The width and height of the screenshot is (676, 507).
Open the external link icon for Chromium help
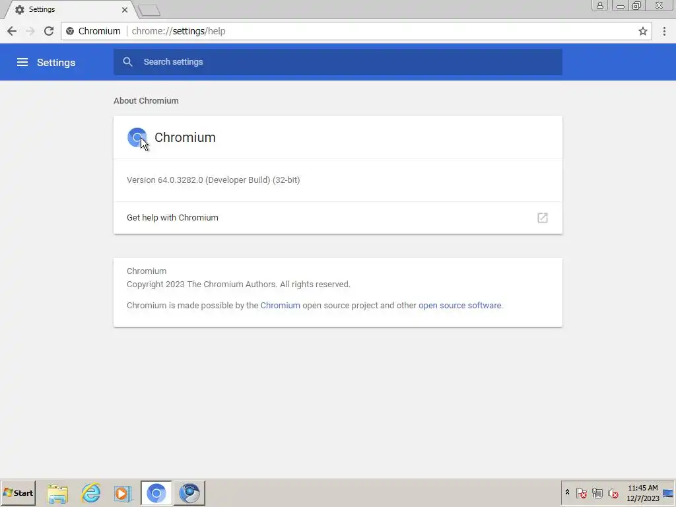click(x=543, y=218)
